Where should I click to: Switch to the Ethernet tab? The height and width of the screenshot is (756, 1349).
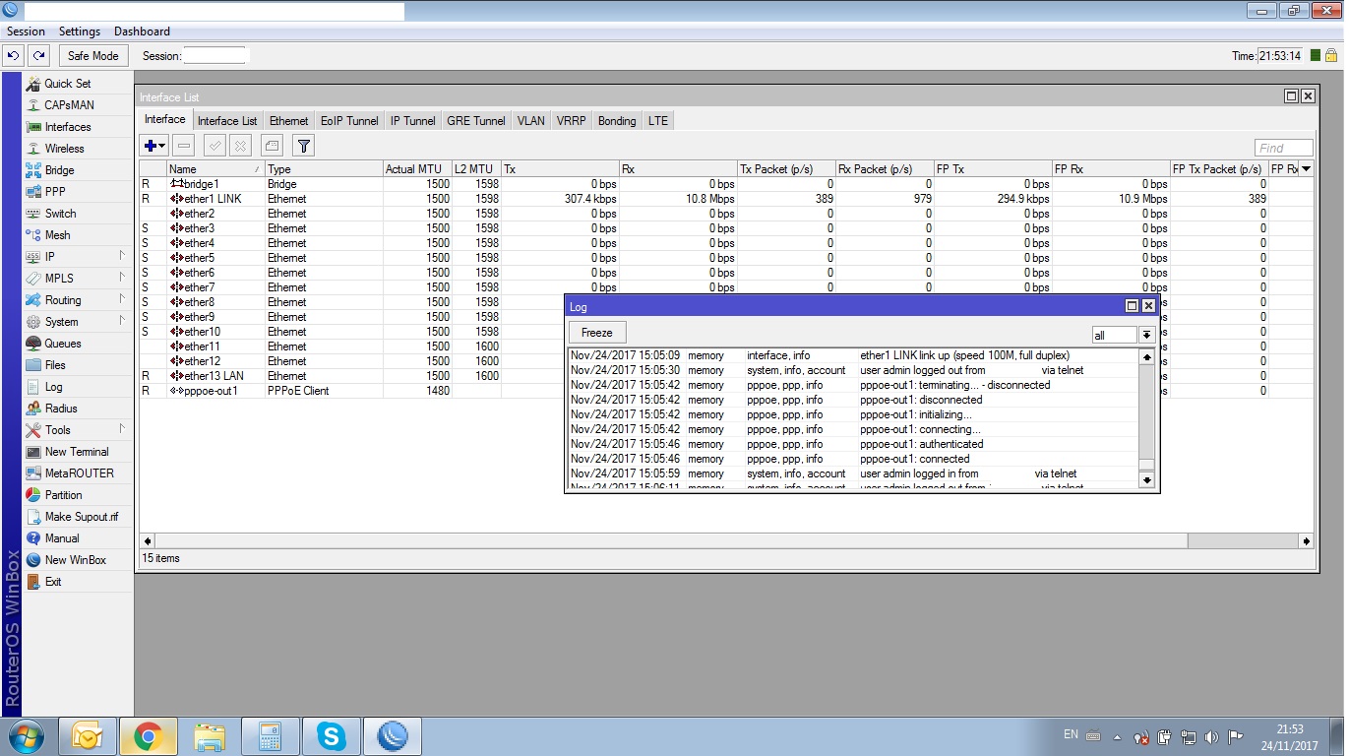point(288,121)
